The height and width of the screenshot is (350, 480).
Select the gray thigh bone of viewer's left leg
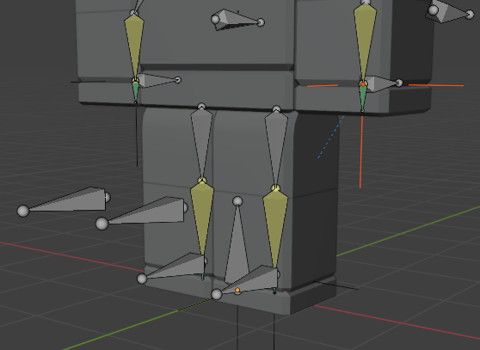(201, 142)
